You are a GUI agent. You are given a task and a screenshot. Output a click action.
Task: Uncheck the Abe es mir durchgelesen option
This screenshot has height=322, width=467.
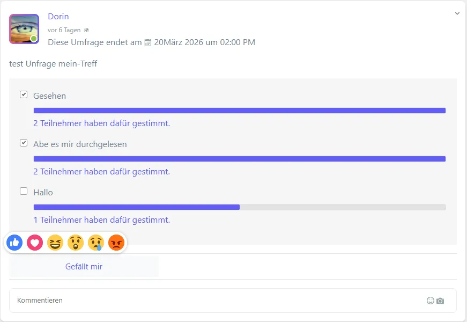[24, 143]
